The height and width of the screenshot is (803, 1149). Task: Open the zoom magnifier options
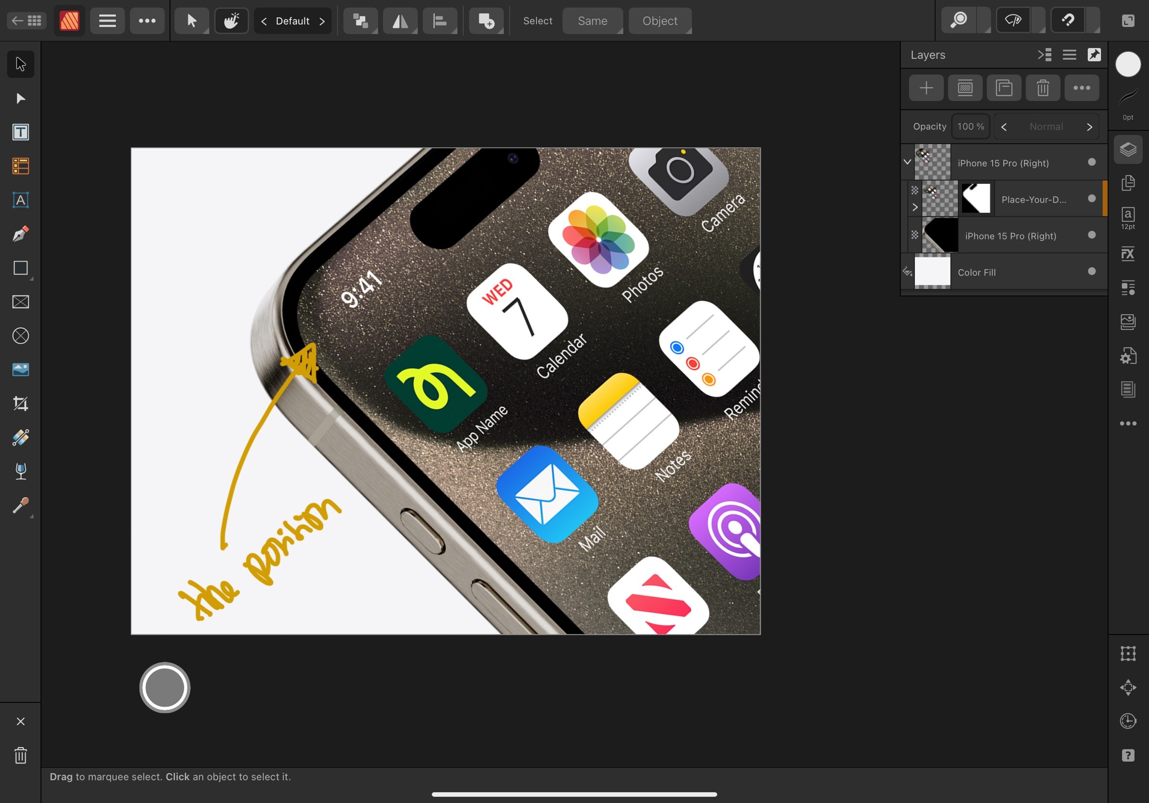[959, 21]
